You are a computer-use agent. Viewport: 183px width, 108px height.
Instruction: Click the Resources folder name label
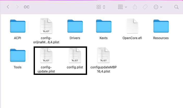coord(161,38)
